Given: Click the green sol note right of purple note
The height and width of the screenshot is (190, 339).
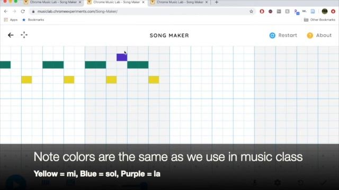Looking at the screenshot, I should click(x=138, y=65).
